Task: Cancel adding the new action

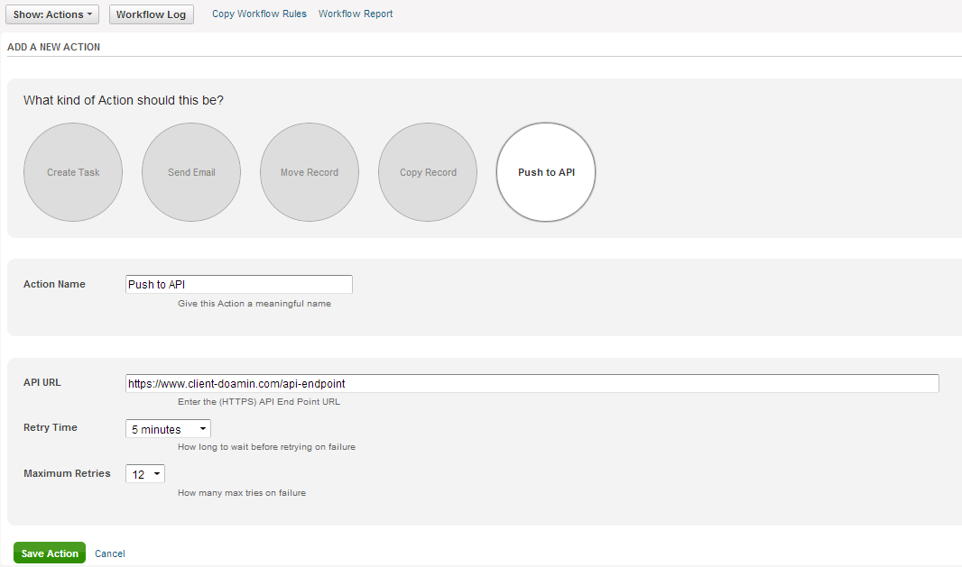Action: pyautogui.click(x=110, y=553)
